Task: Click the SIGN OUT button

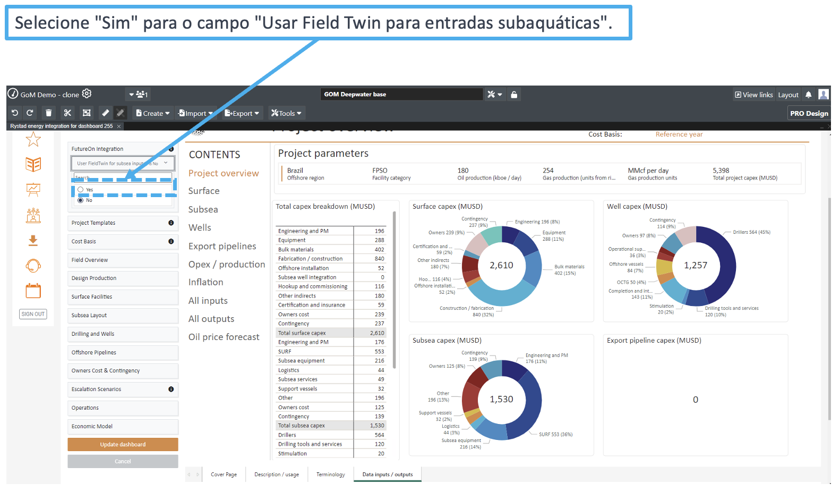Action: coord(33,314)
